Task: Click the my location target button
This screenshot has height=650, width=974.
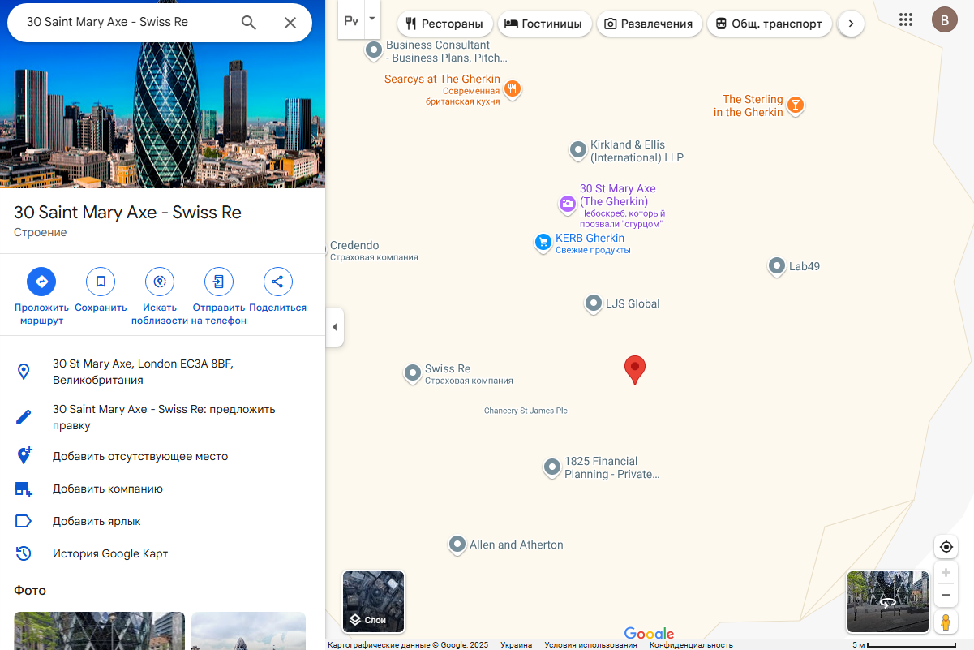Action: point(946,547)
